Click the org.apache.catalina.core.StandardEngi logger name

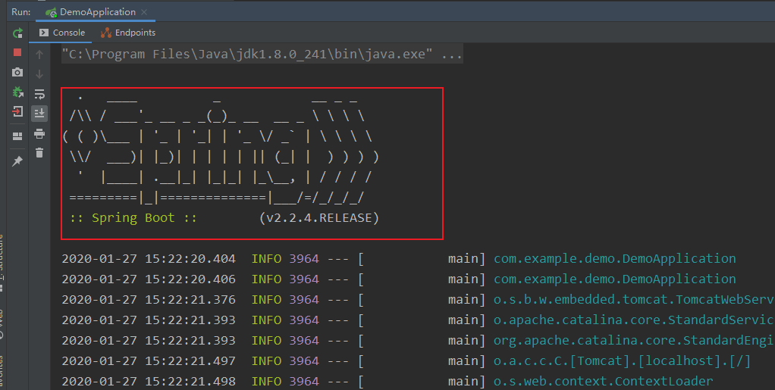tap(634, 340)
